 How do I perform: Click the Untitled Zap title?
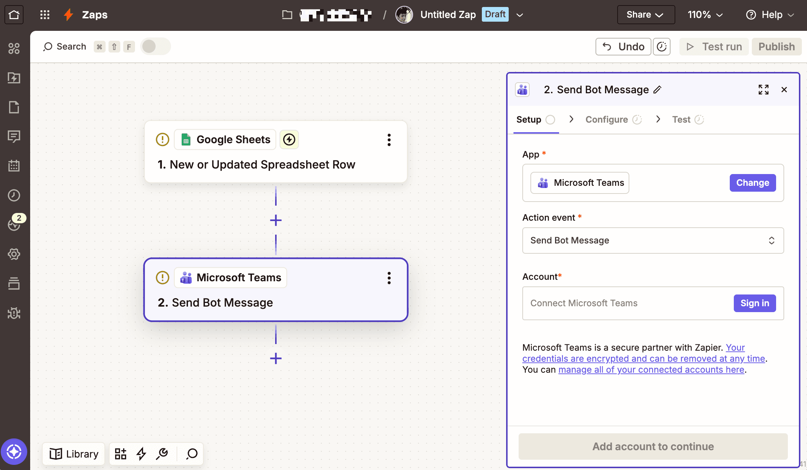tap(448, 15)
